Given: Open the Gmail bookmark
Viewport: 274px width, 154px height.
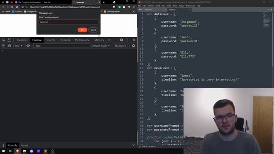Looking at the screenshot, I should coord(6,12).
